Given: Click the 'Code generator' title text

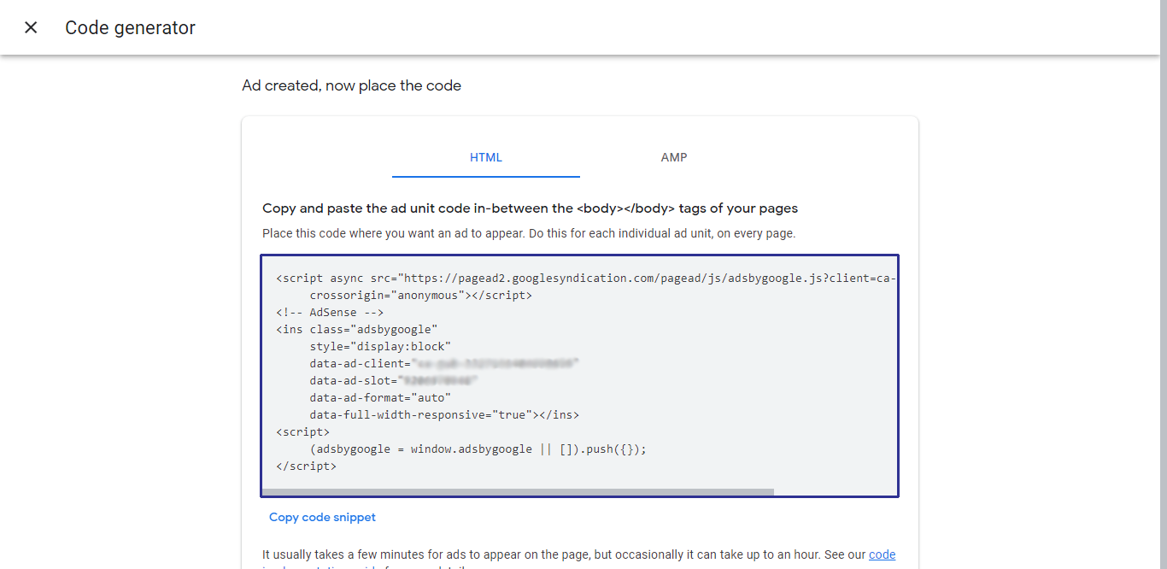Looking at the screenshot, I should coord(130,27).
